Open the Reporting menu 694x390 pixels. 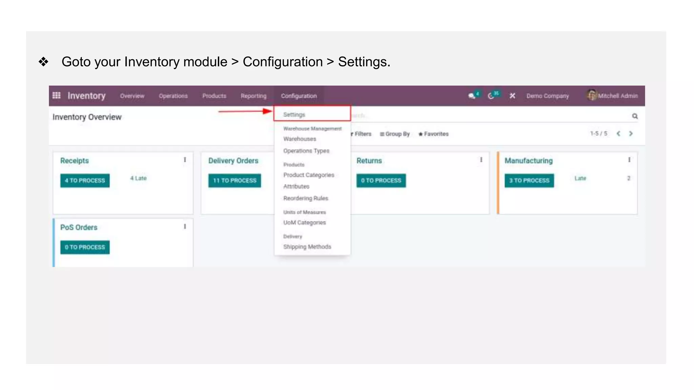[x=253, y=96]
